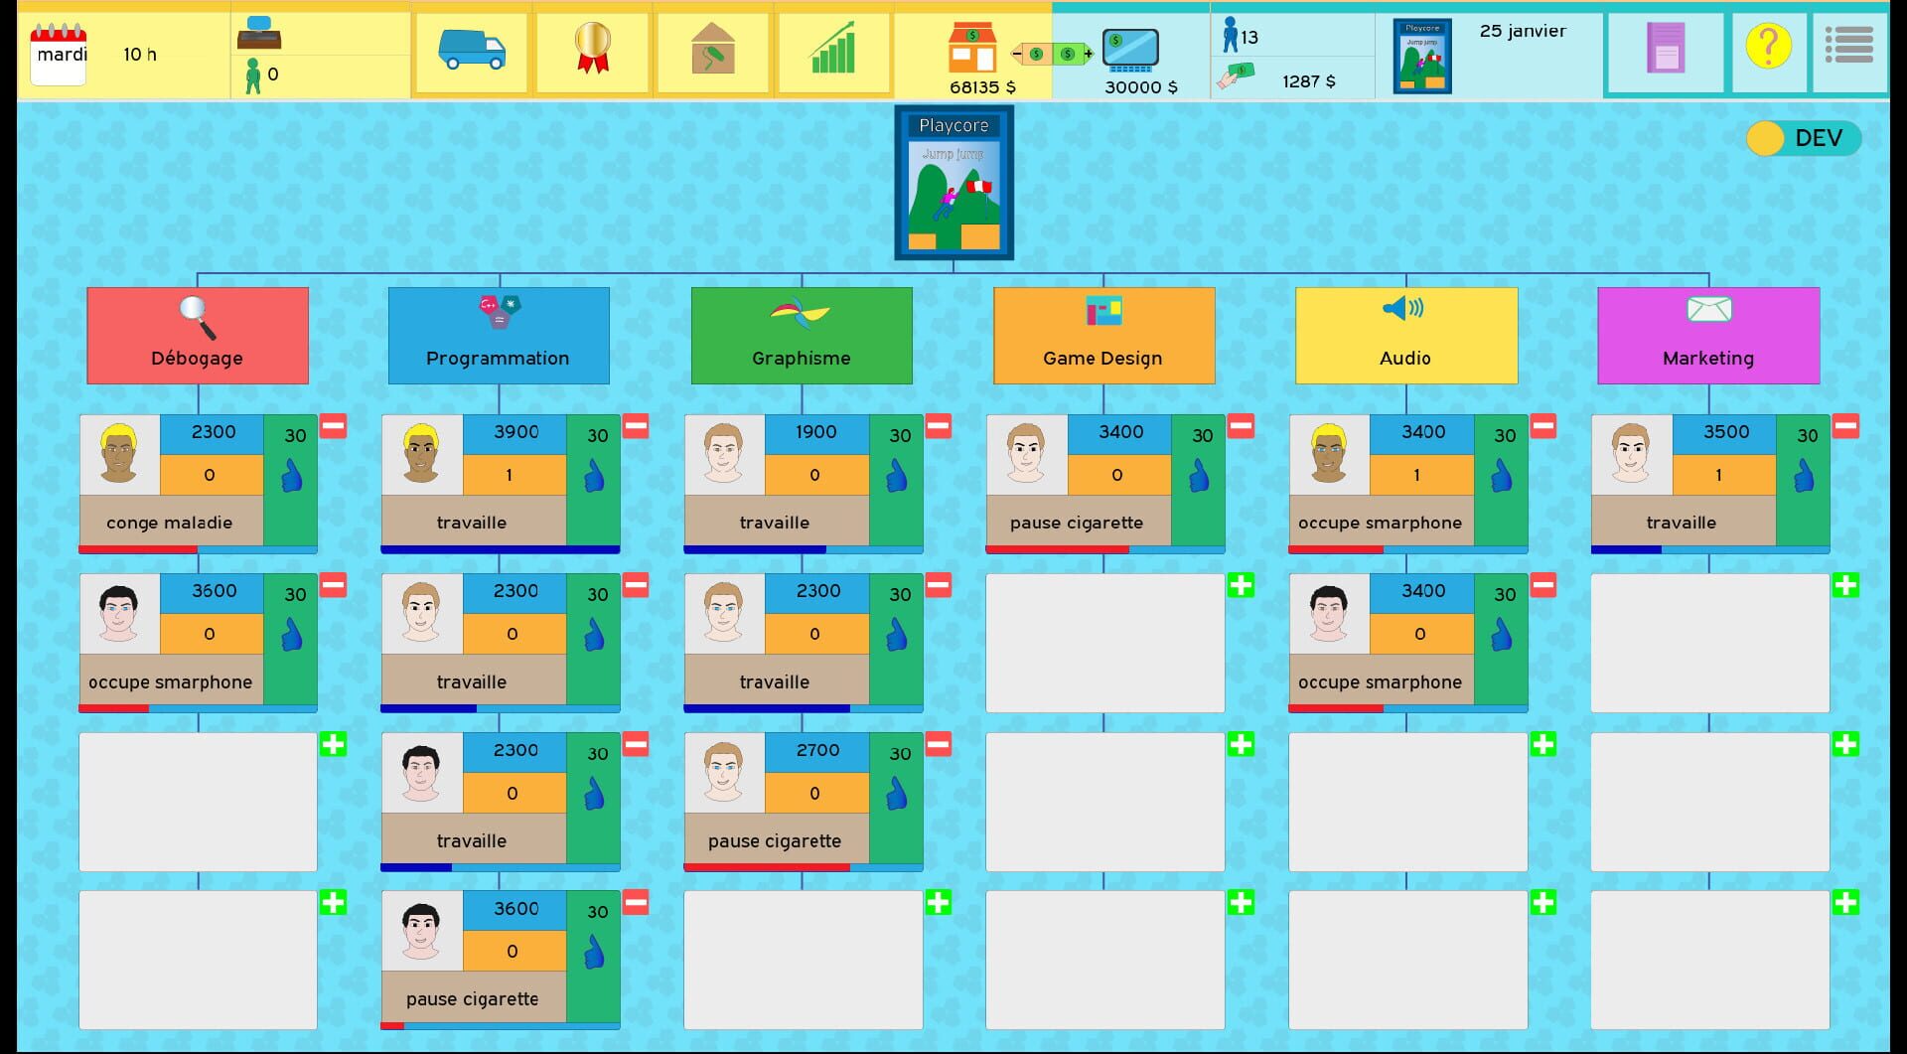
Task: Open the purple notebook icon
Action: 1666,49
